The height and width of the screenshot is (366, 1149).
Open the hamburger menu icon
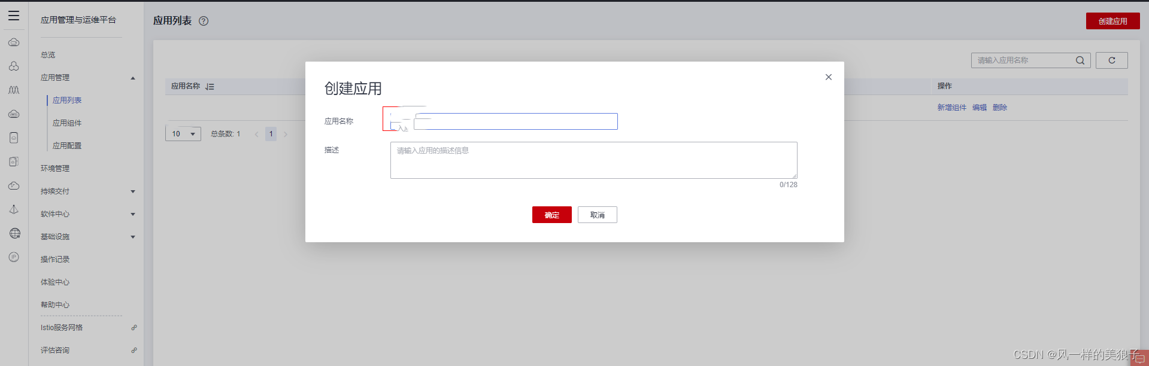14,16
